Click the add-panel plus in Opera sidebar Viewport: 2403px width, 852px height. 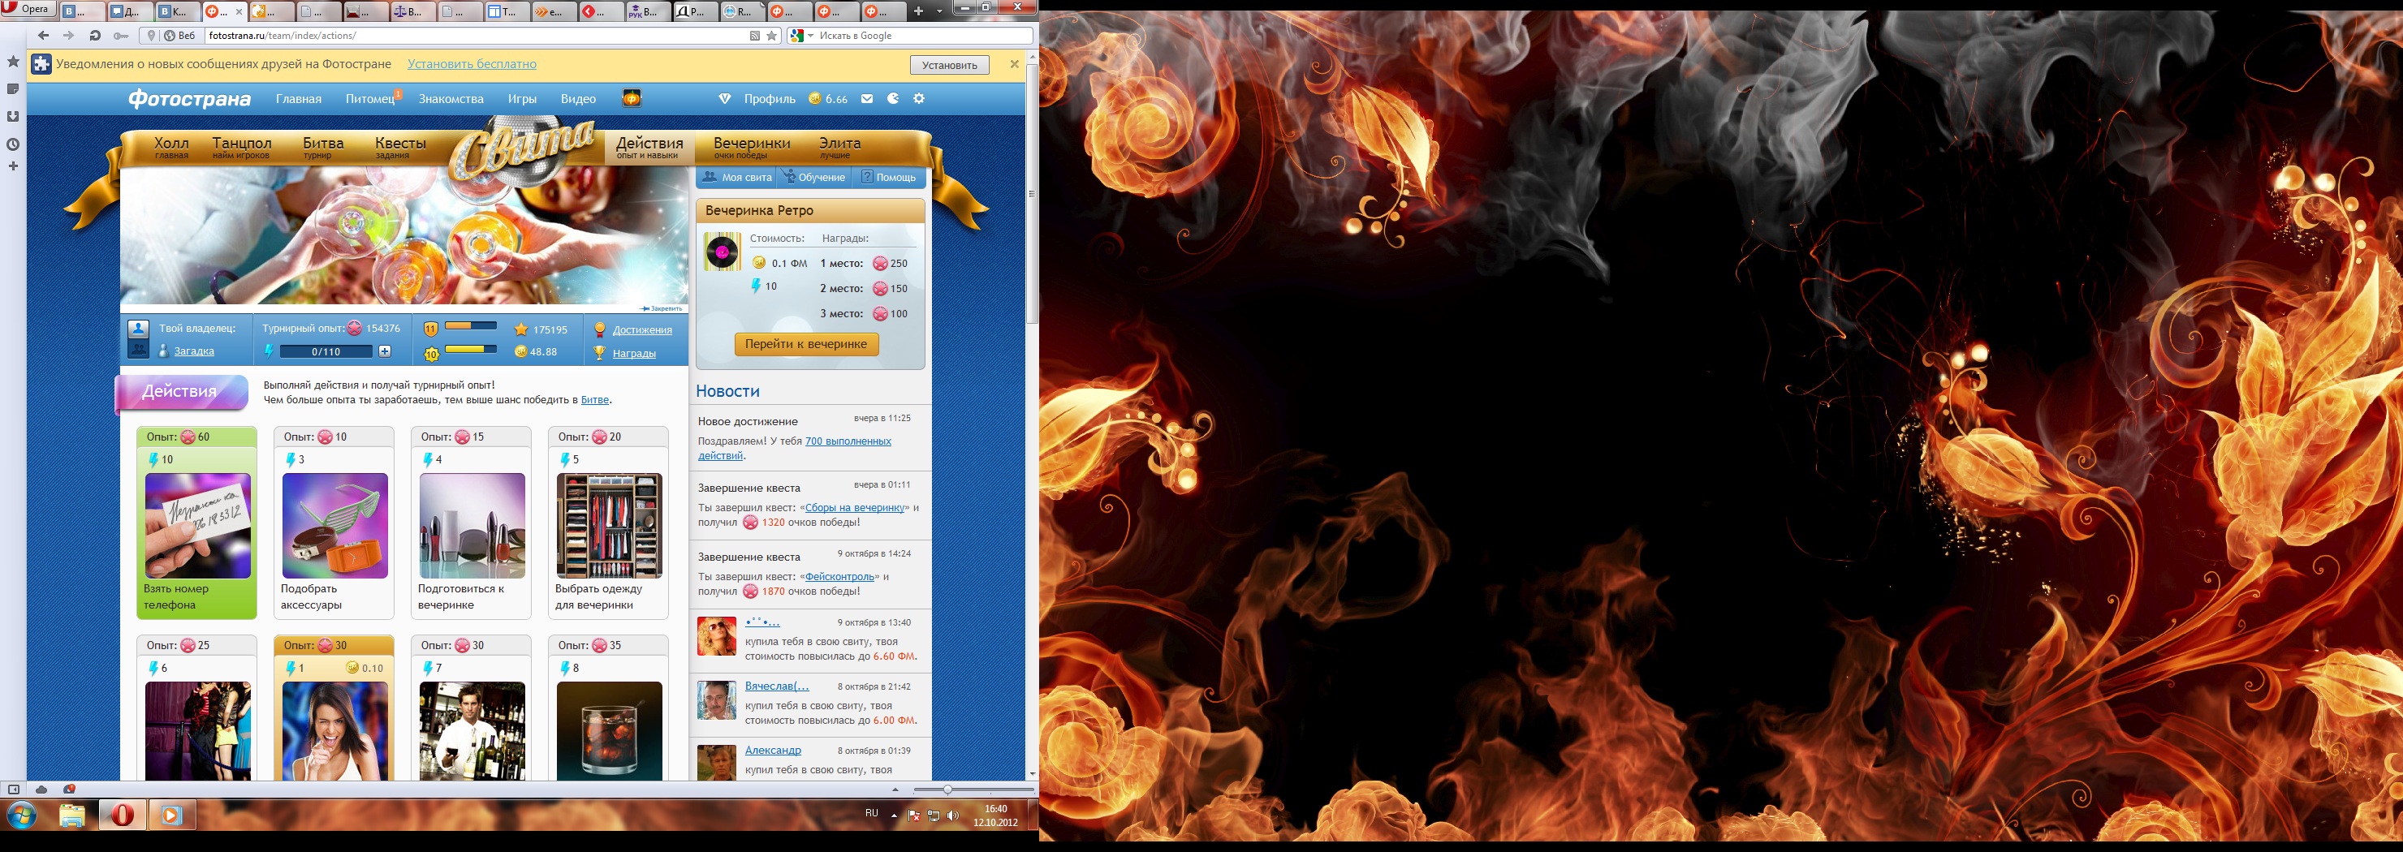click(13, 166)
